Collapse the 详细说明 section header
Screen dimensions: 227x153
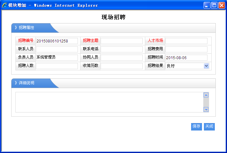[26, 83]
